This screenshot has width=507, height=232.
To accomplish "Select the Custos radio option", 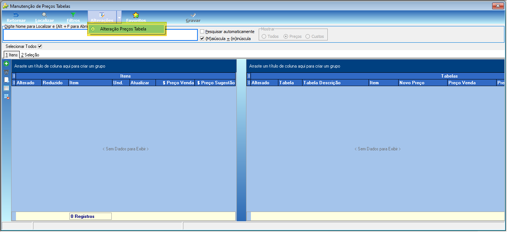I will [308, 36].
